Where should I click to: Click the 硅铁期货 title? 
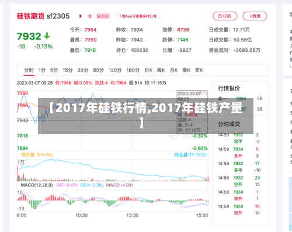30,16
